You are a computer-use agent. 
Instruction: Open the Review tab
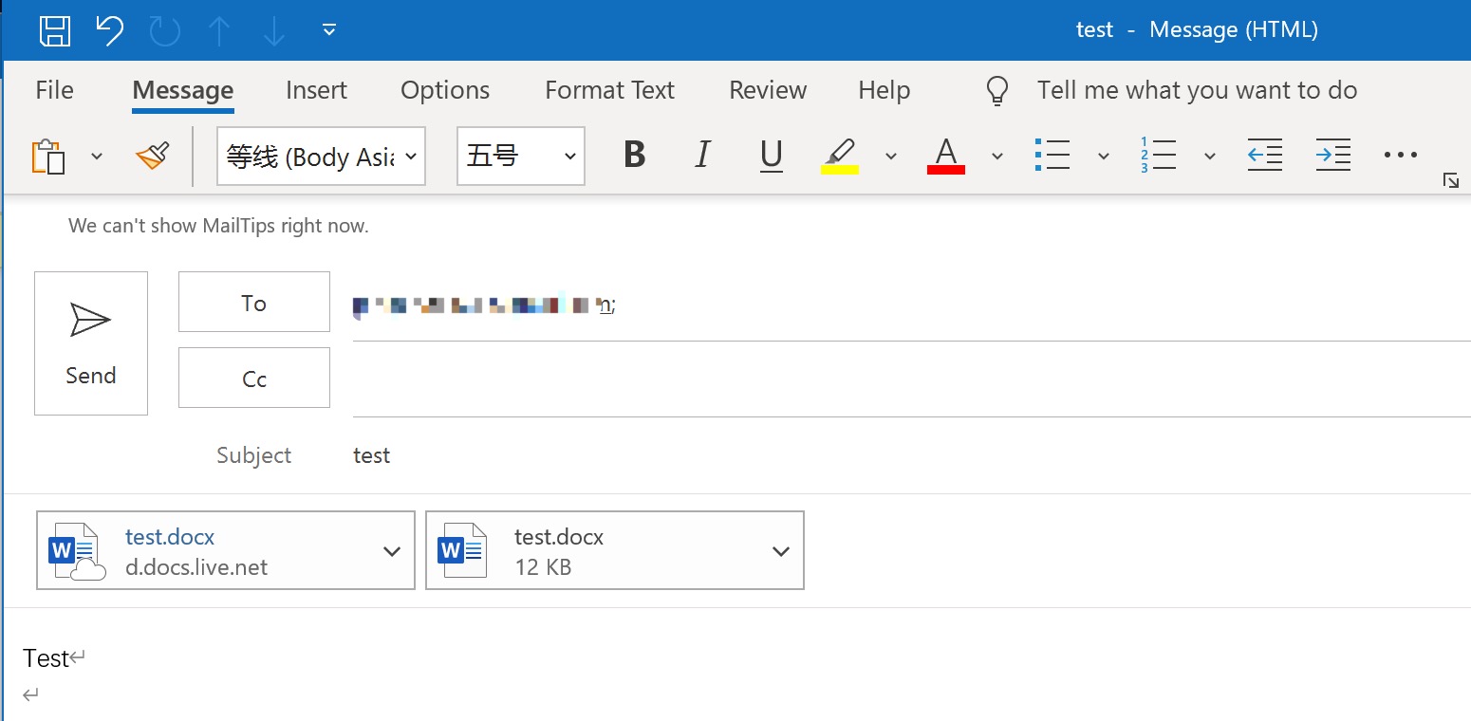pyautogui.click(x=768, y=90)
